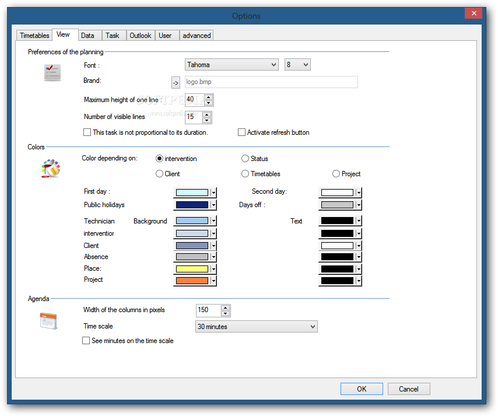This screenshot has height=416, width=498.
Task: Increase maximum height of one line
Action: (x=208, y=97)
